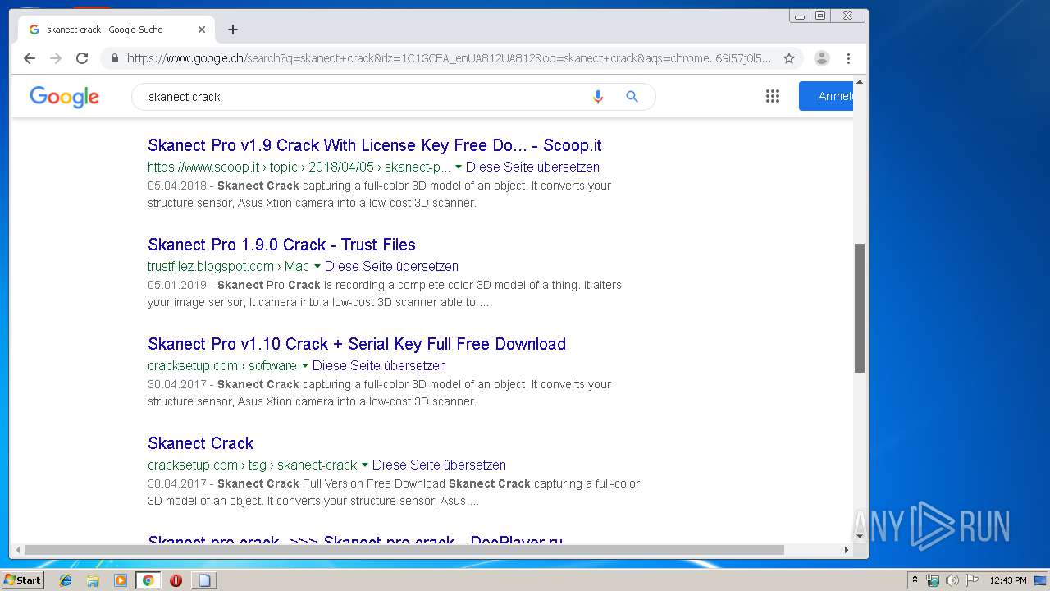Click the horizontal scrollbar right arrow
The width and height of the screenshot is (1050, 591).
(x=847, y=550)
